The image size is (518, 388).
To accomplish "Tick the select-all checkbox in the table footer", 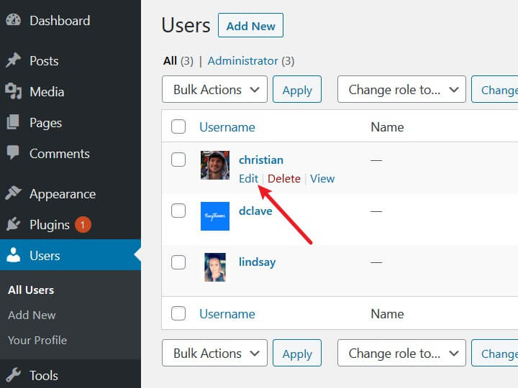I will click(x=178, y=313).
